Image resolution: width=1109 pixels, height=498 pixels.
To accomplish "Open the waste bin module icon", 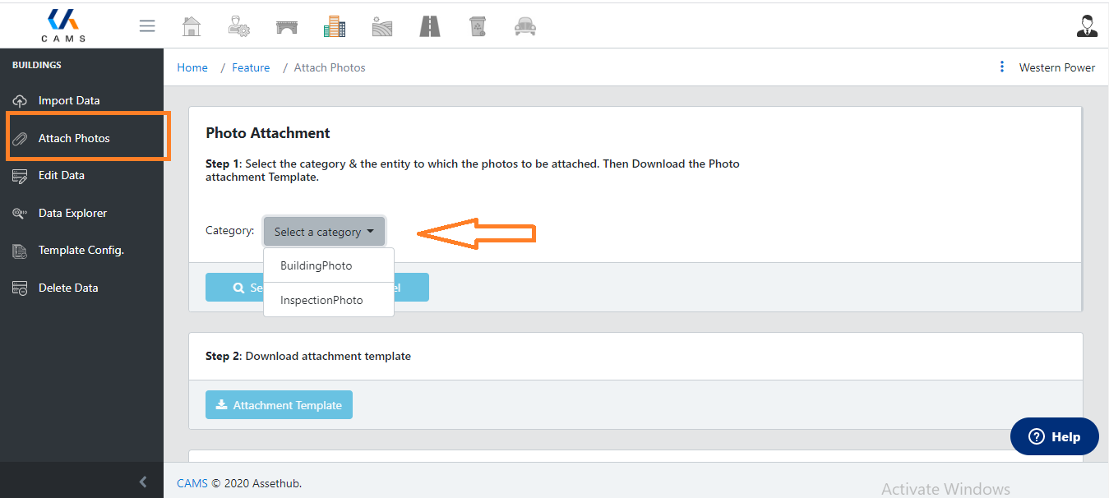I will [478, 26].
